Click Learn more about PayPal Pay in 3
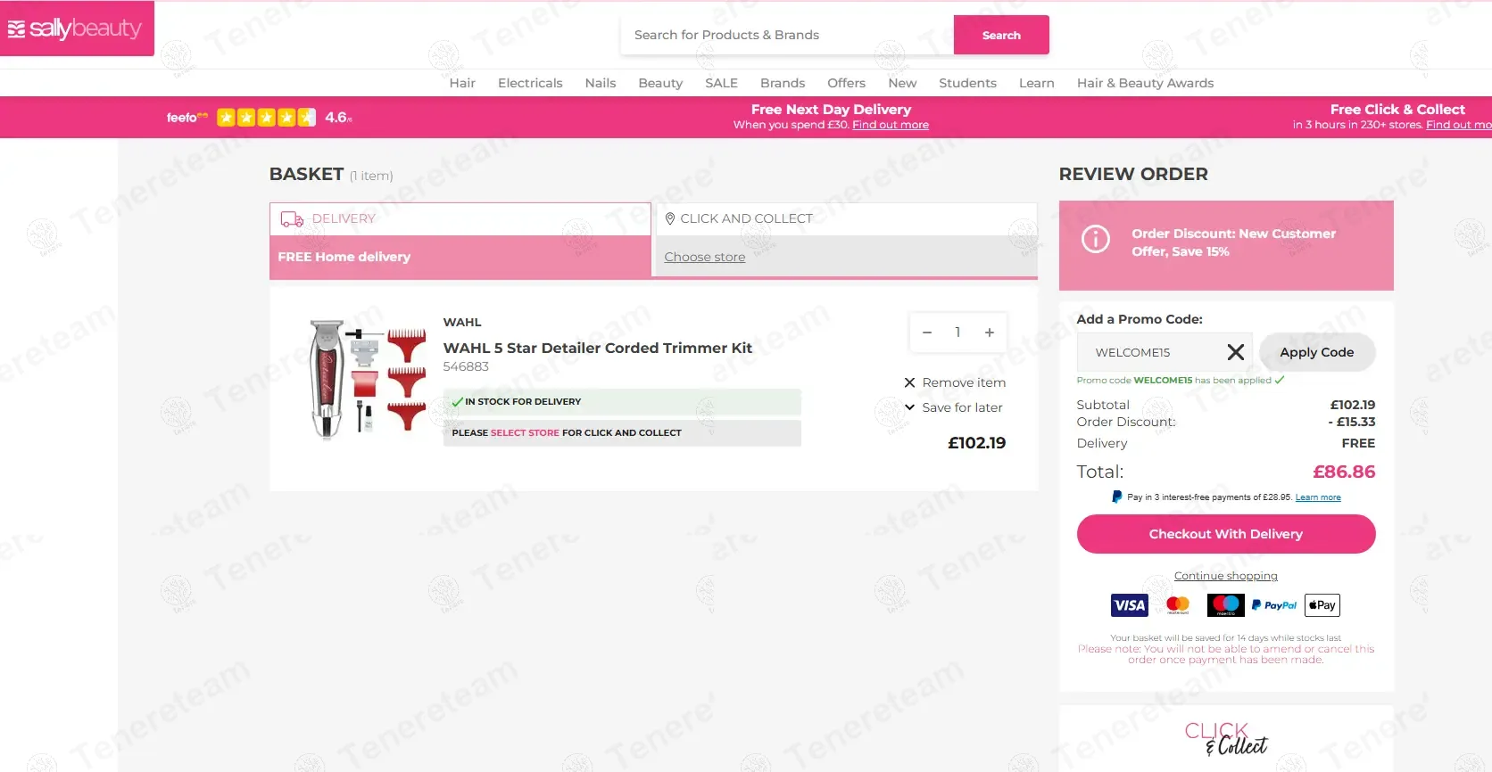Image resolution: width=1492 pixels, height=772 pixels. coord(1318,497)
